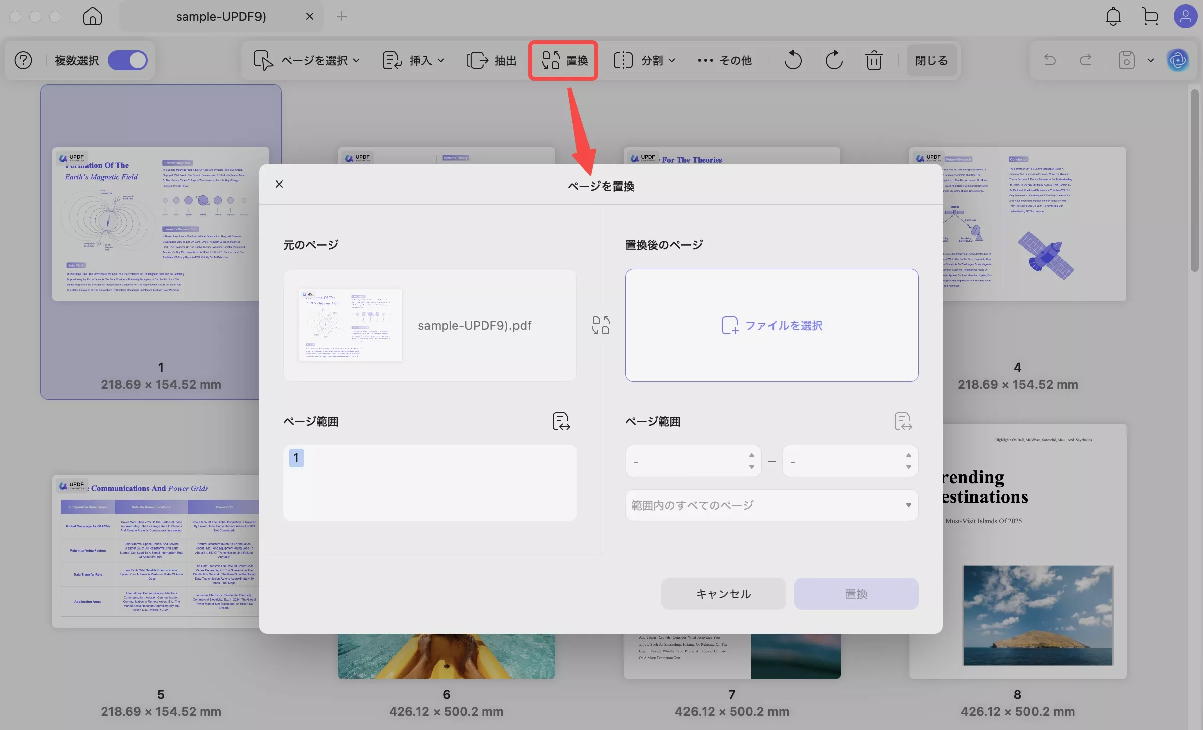Expand the chevron next to the save icon
The image size is (1203, 730).
[x=1150, y=60]
